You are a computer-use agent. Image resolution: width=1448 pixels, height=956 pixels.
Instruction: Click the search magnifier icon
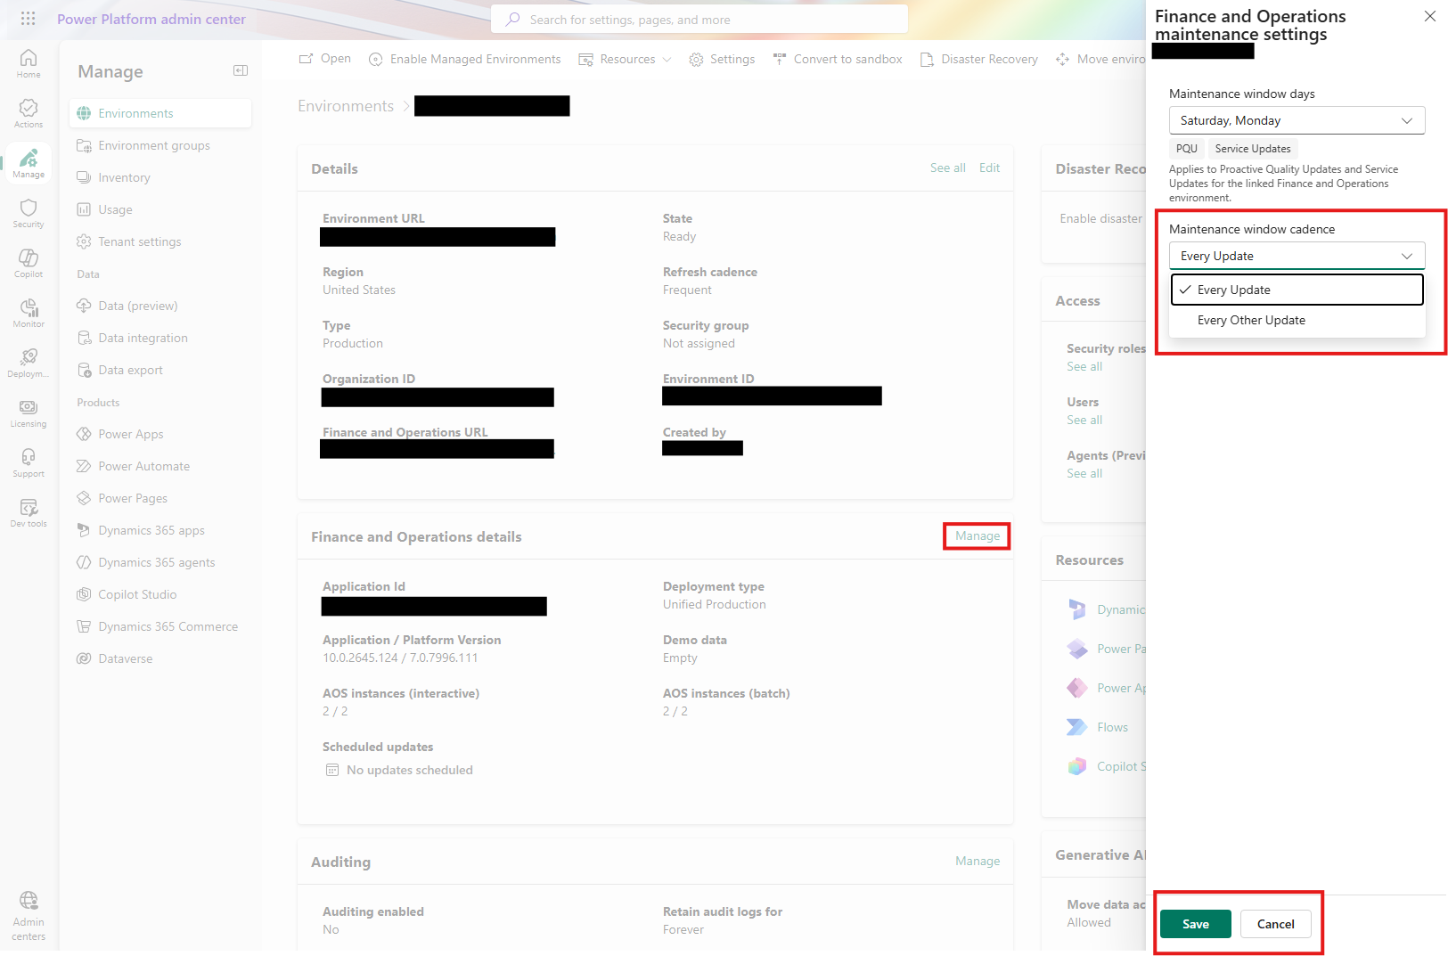point(513,19)
